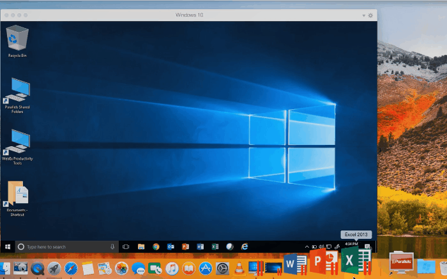The height and width of the screenshot is (279, 447).
Task: Launch PowerPoint 2013 from the Dock
Action: (x=324, y=262)
